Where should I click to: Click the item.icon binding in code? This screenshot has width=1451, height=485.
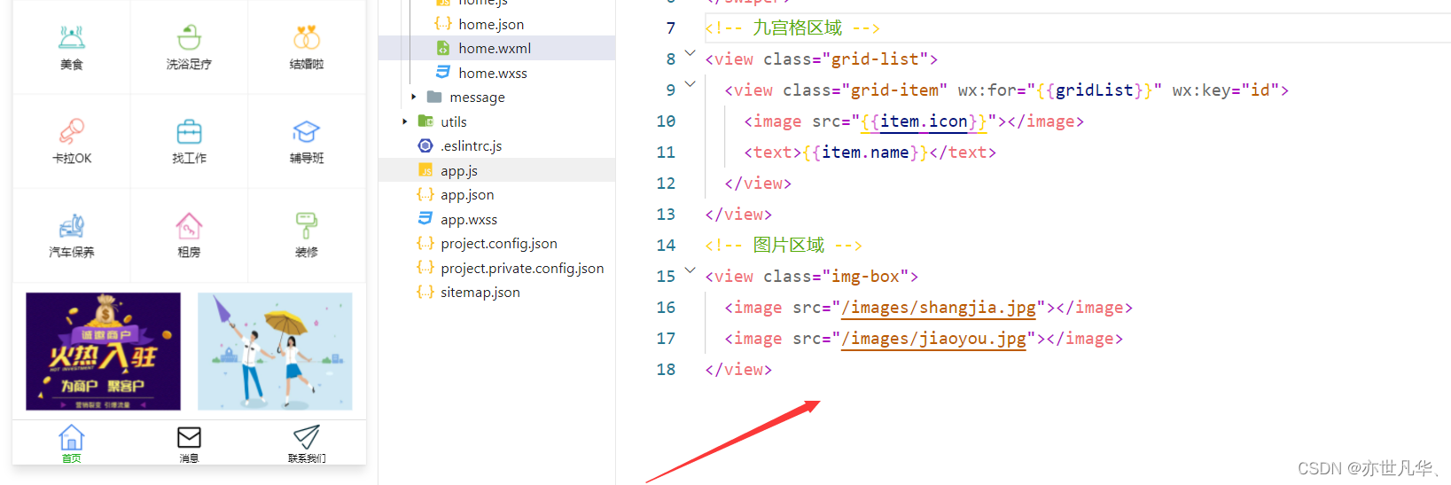click(924, 121)
